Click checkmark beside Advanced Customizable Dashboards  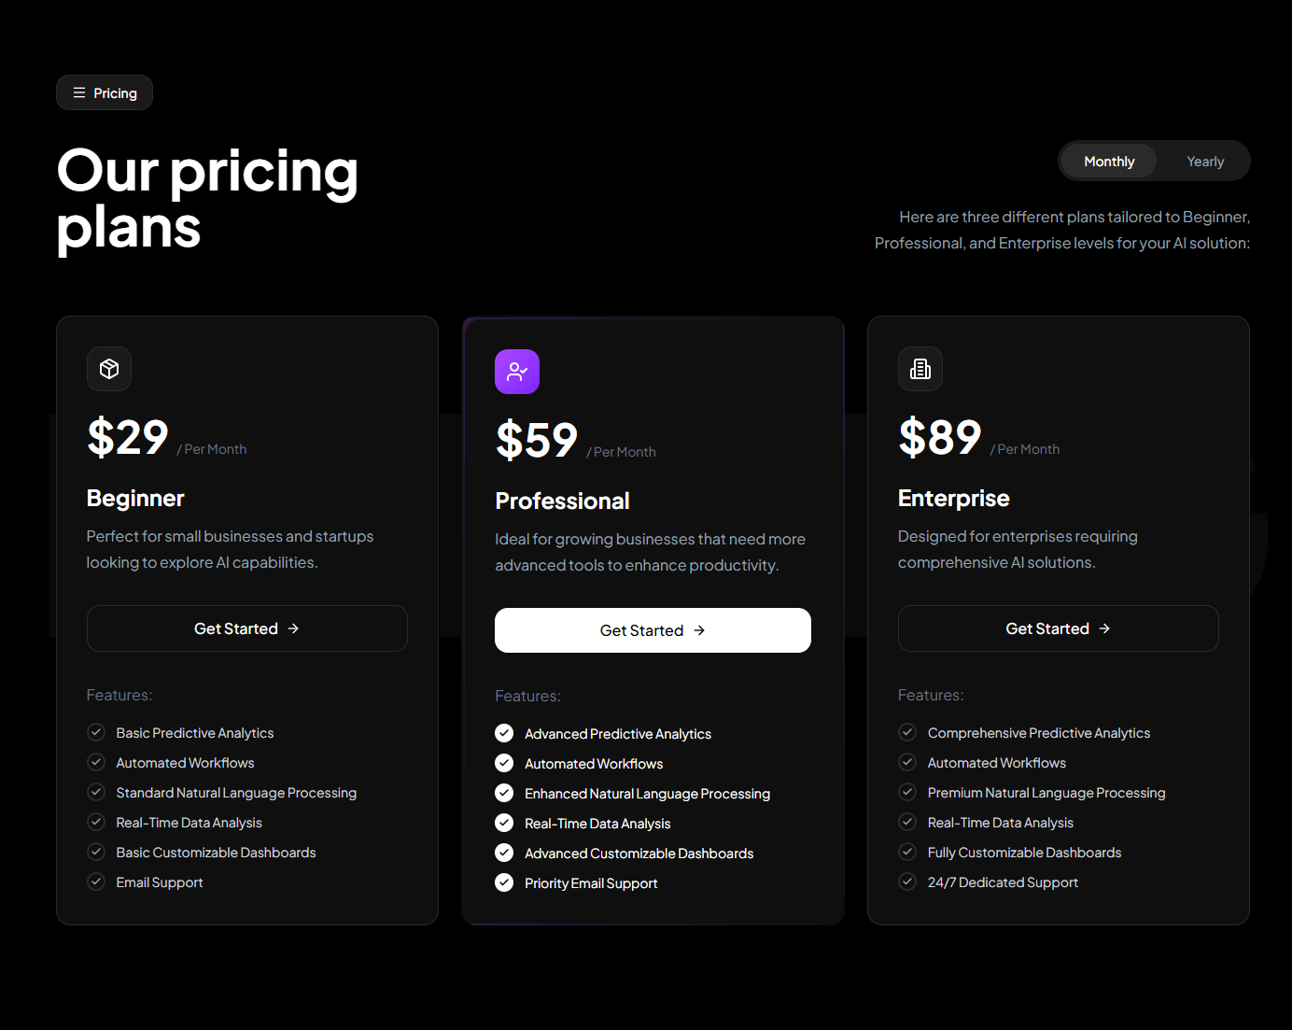pos(504,853)
